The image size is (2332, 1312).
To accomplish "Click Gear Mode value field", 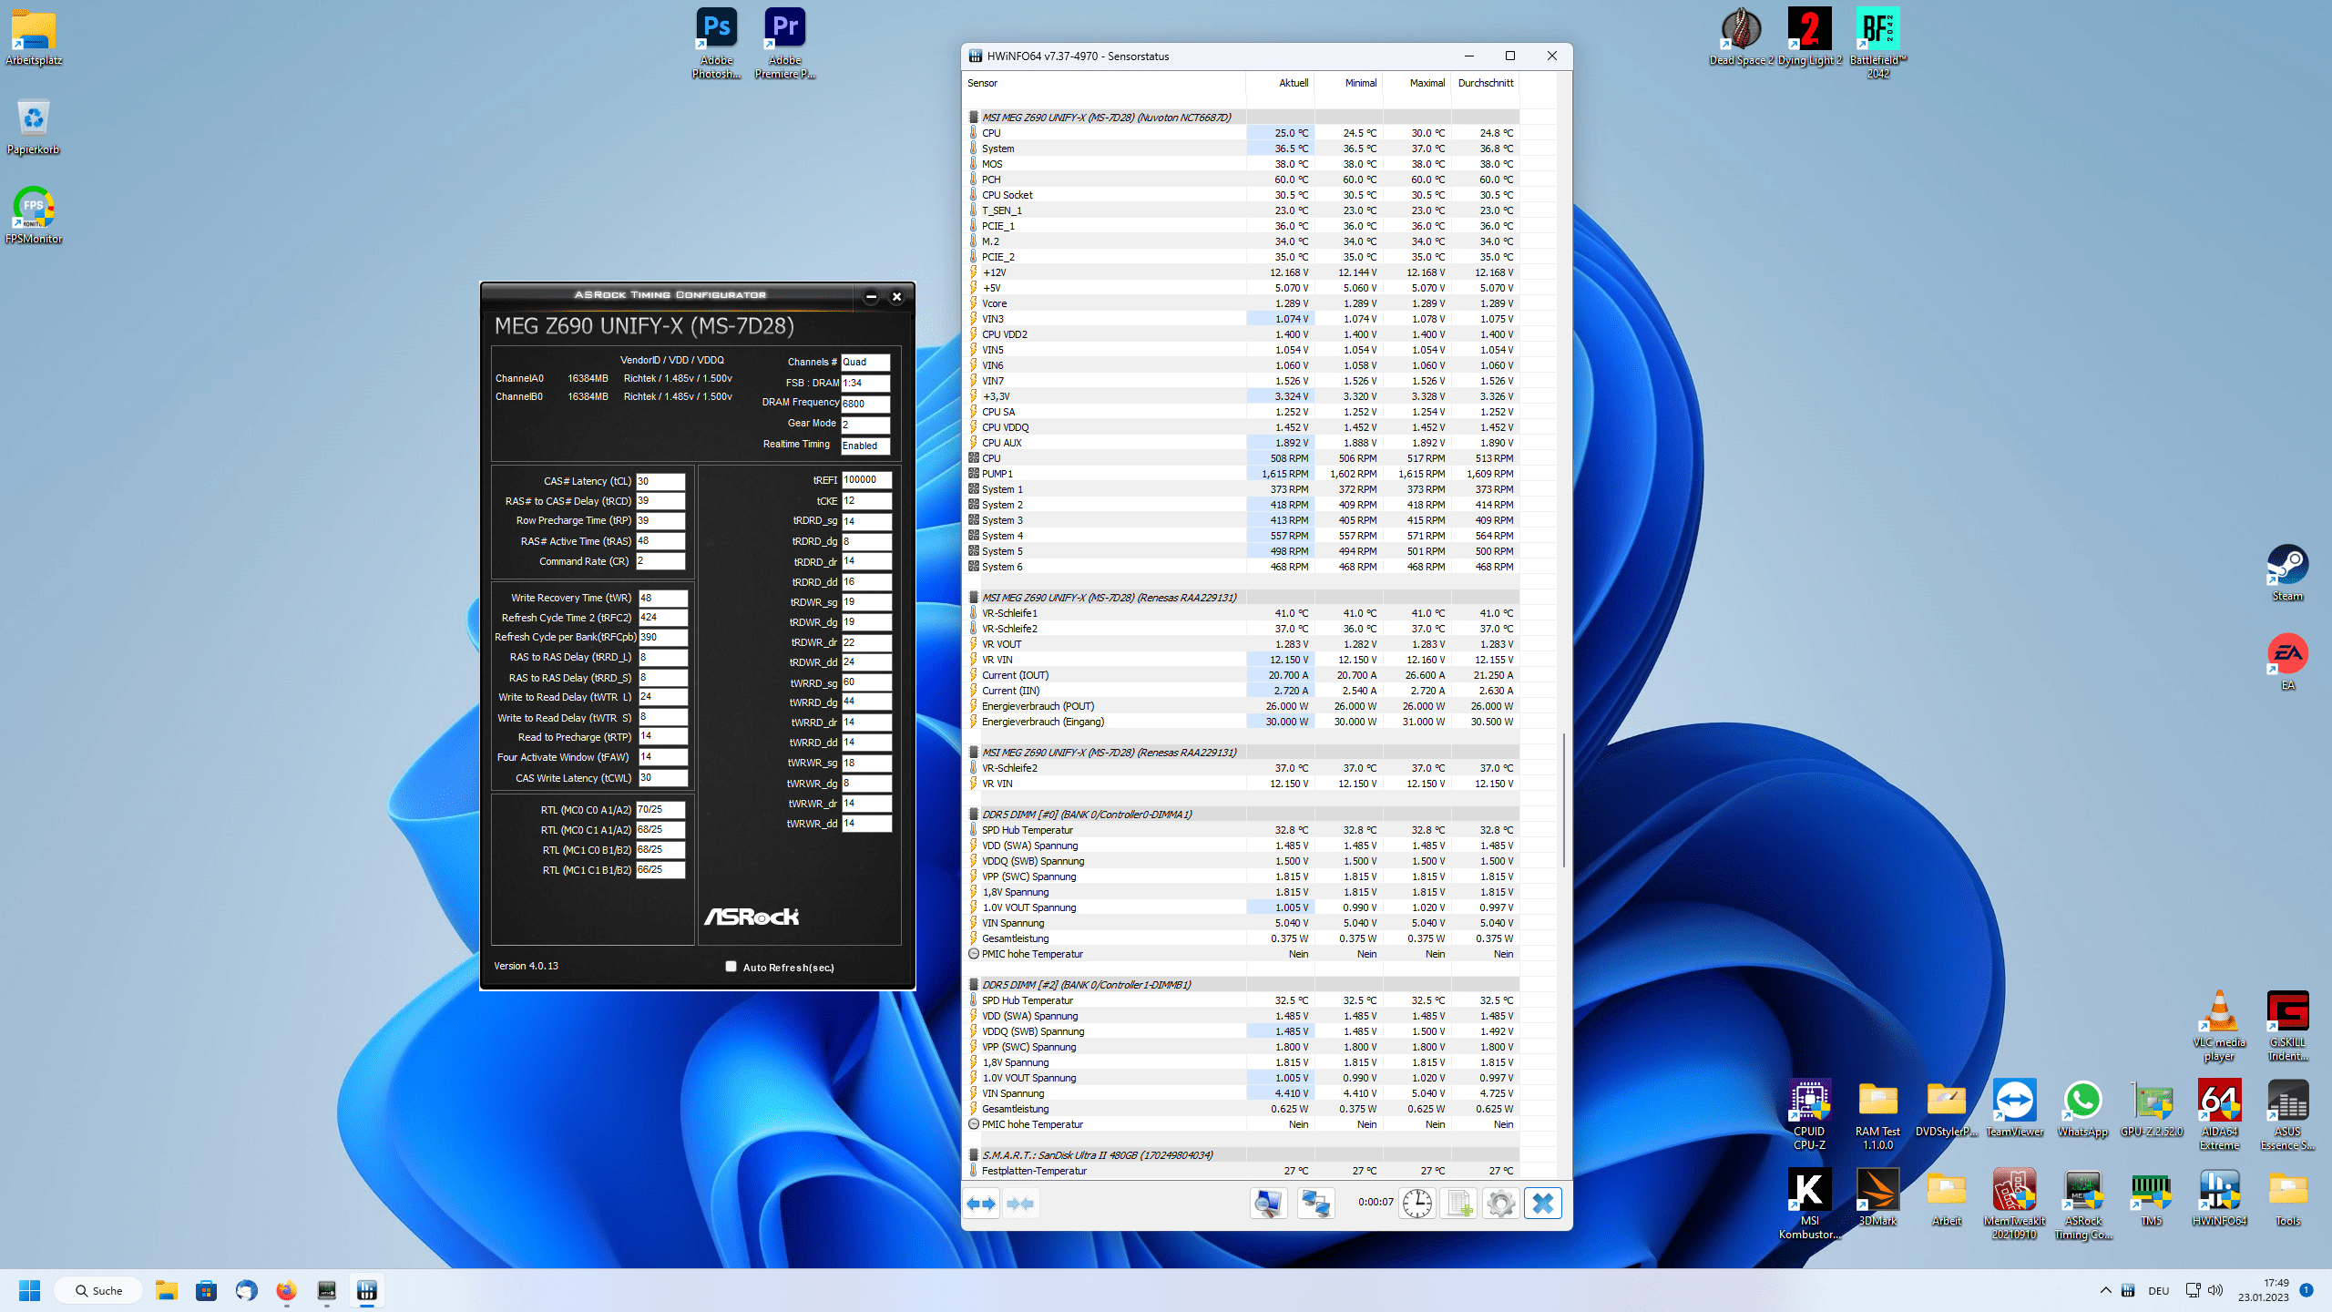I will (x=865, y=425).
